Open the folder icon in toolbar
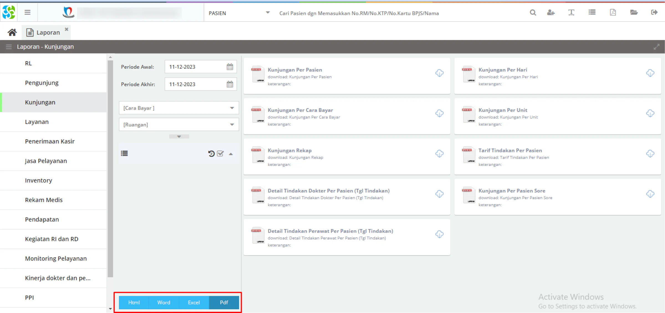Image resolution: width=665 pixels, height=313 pixels. (634, 12)
